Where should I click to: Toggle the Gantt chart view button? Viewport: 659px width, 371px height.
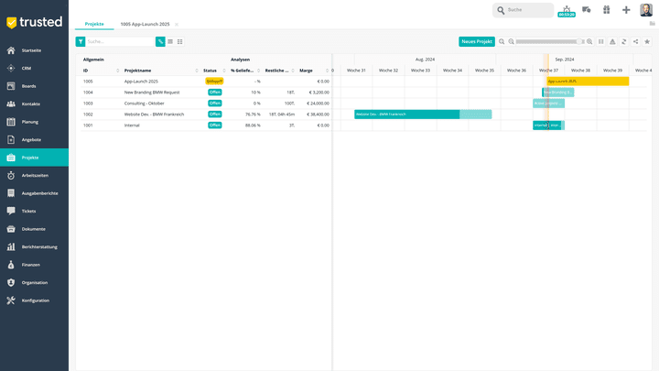point(160,41)
